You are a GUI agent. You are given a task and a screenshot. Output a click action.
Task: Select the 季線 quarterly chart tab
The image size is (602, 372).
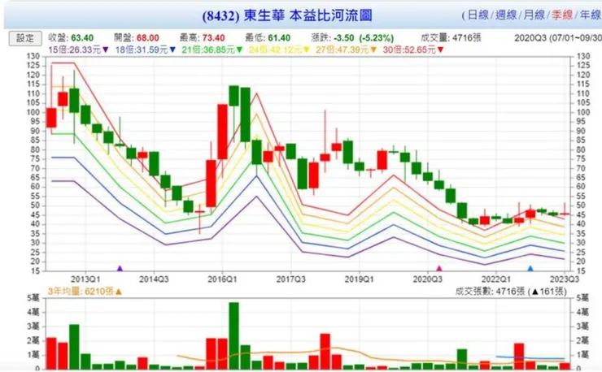point(562,15)
